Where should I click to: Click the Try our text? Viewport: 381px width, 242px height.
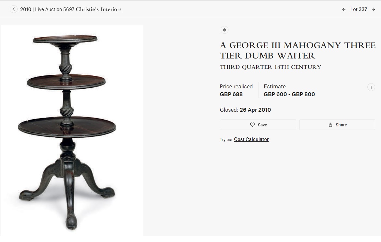pyautogui.click(x=226, y=140)
